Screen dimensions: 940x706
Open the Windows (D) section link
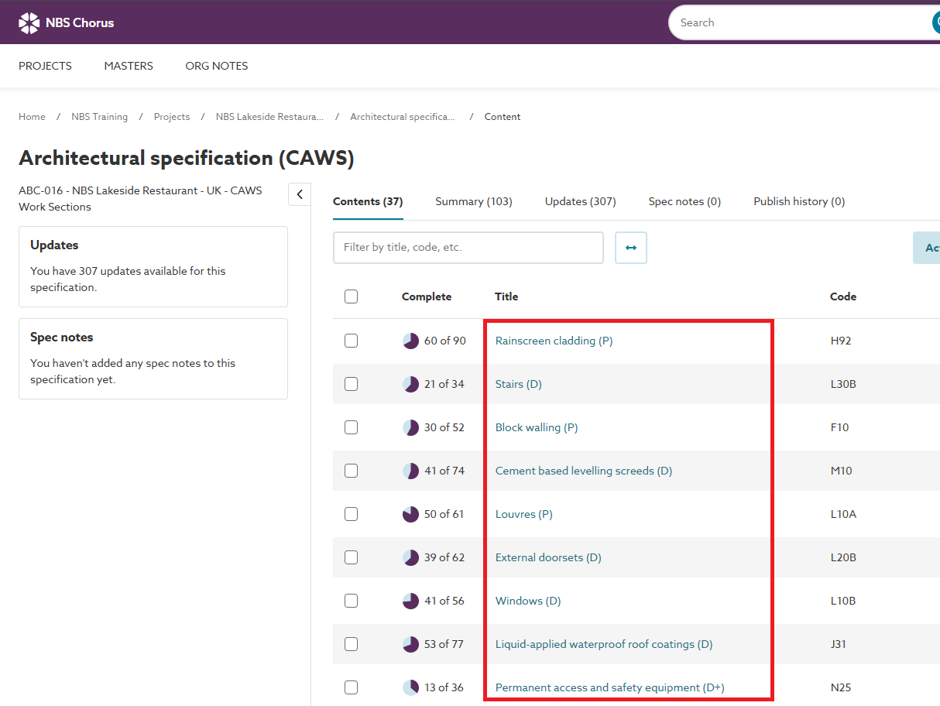pos(528,601)
